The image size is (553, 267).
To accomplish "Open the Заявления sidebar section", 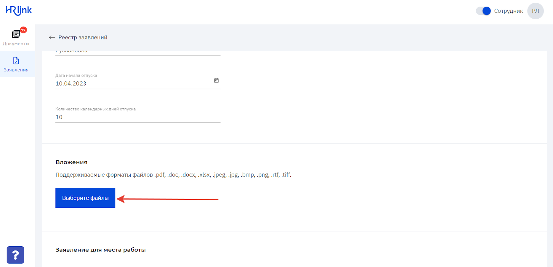I will (x=16, y=64).
